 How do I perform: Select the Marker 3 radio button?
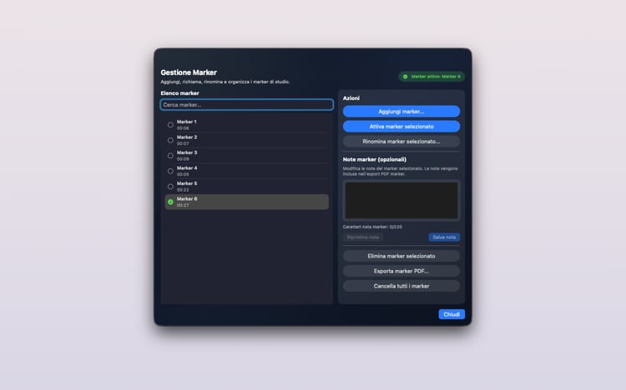170,156
